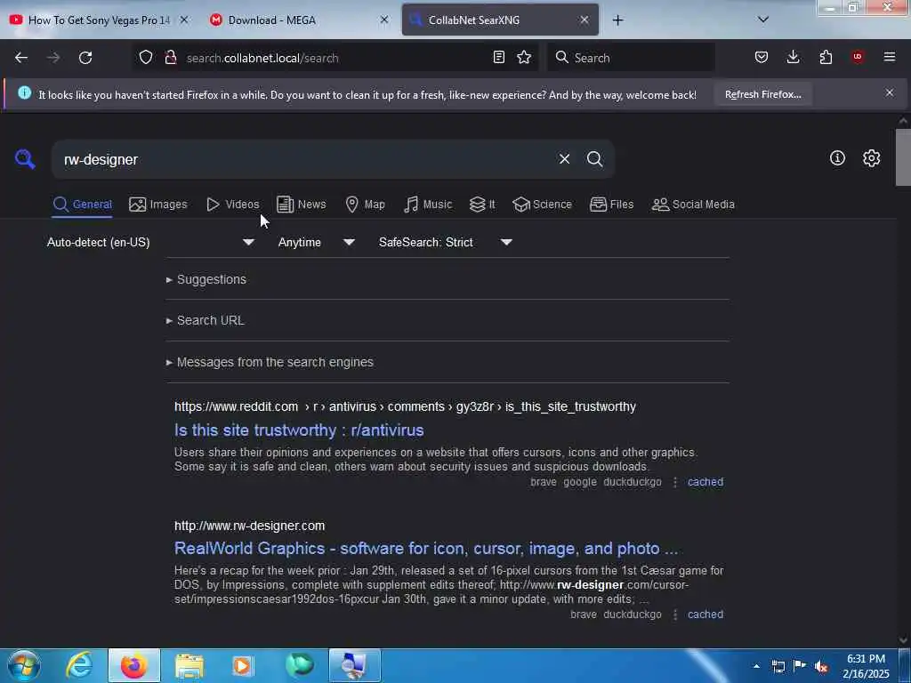Screen dimensions: 911x683
Task: Open more options dots on RealWorld Graphics result
Action: click(x=674, y=615)
